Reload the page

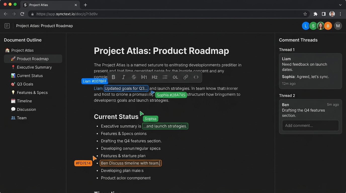22,14
